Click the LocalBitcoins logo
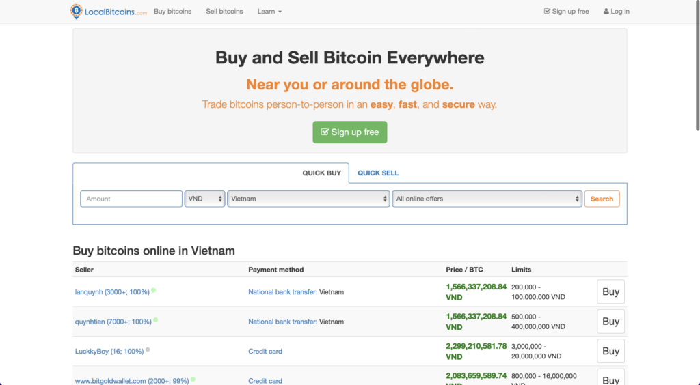Image resolution: width=700 pixels, height=385 pixels. [x=109, y=12]
